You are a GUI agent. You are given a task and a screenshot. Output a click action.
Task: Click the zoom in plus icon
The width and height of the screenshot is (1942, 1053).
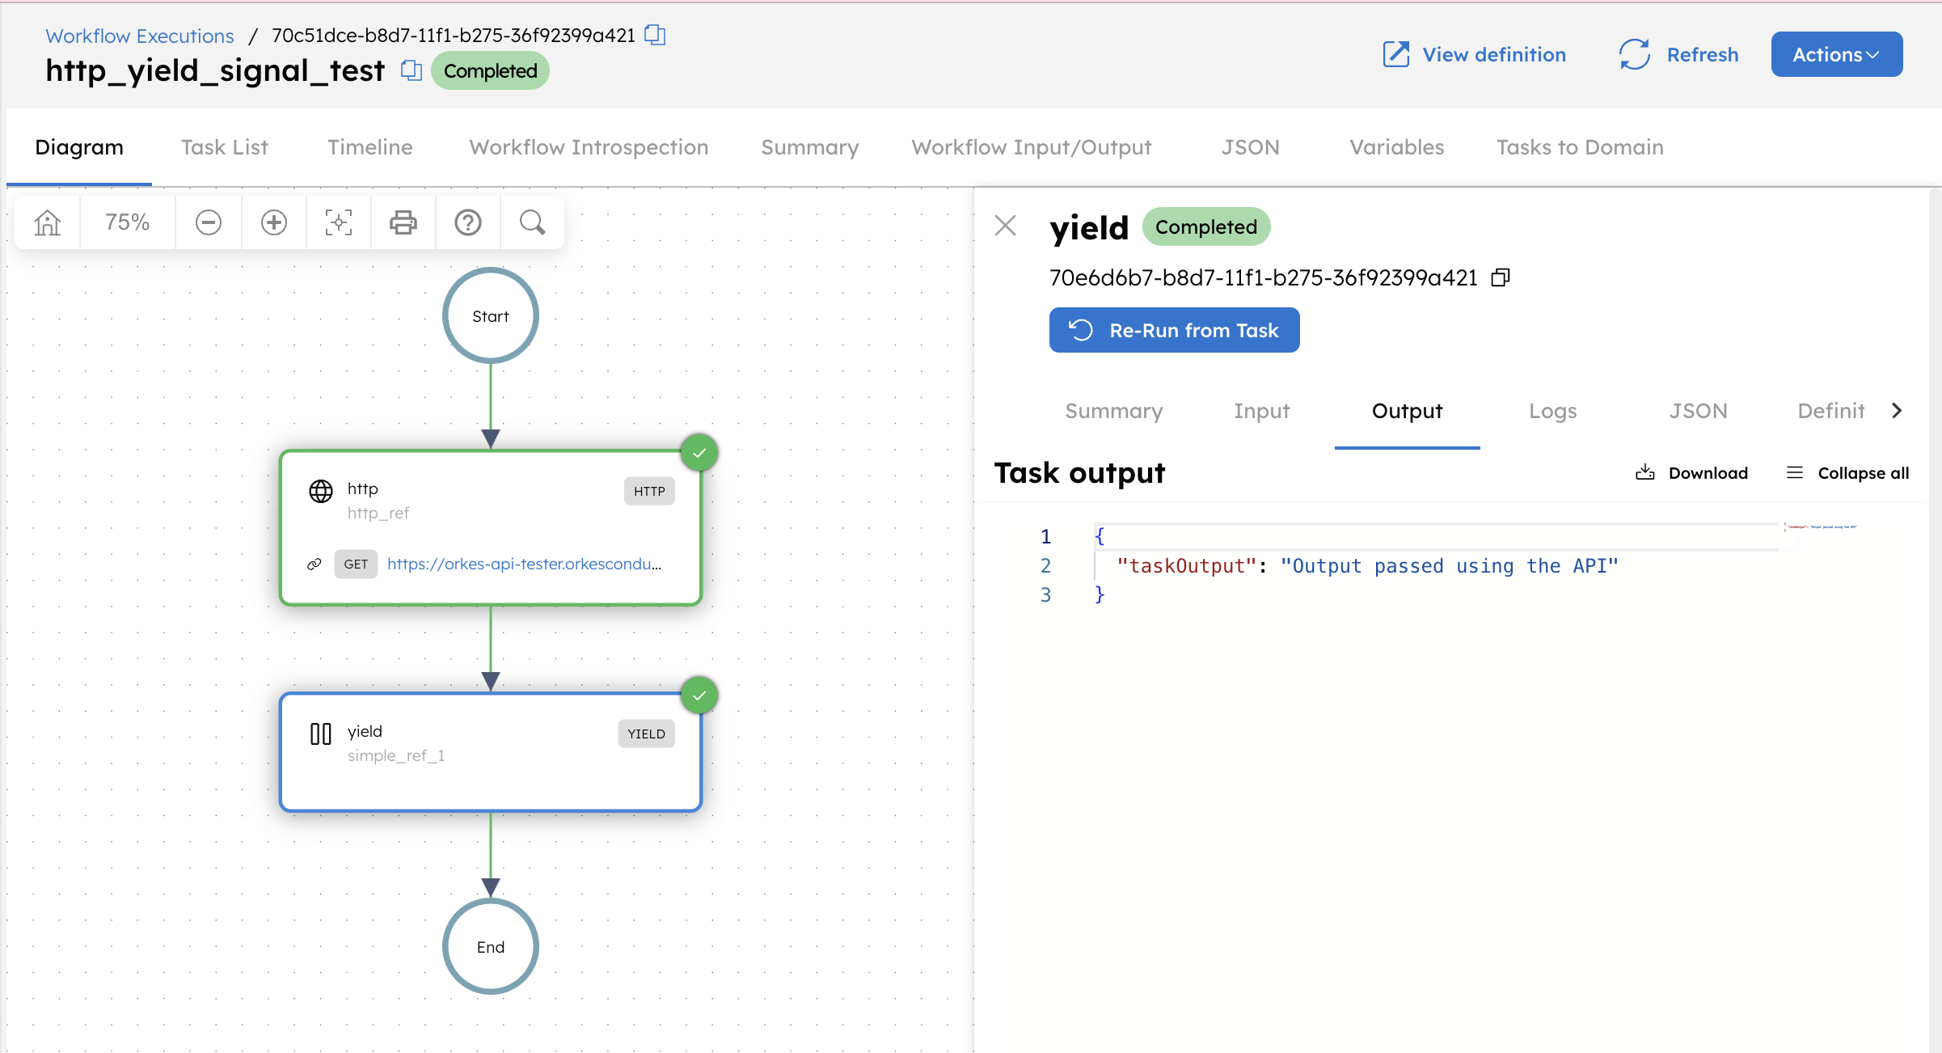[274, 222]
